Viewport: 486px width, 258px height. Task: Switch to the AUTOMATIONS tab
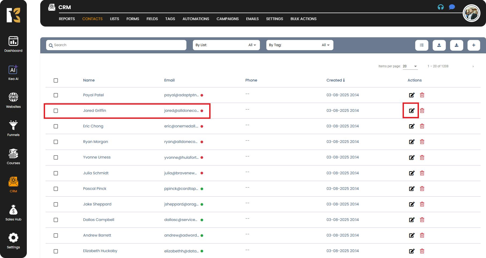[196, 19]
